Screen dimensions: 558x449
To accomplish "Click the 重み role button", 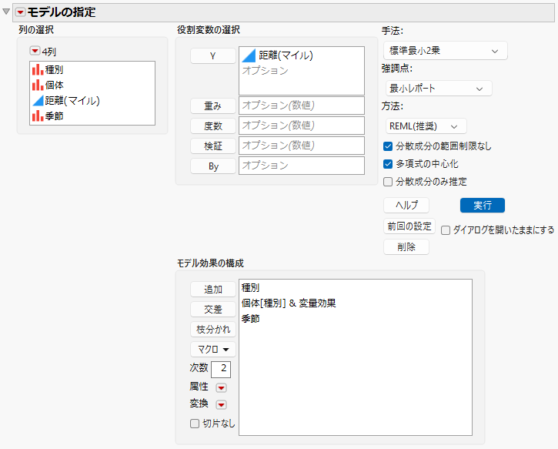I will point(212,106).
